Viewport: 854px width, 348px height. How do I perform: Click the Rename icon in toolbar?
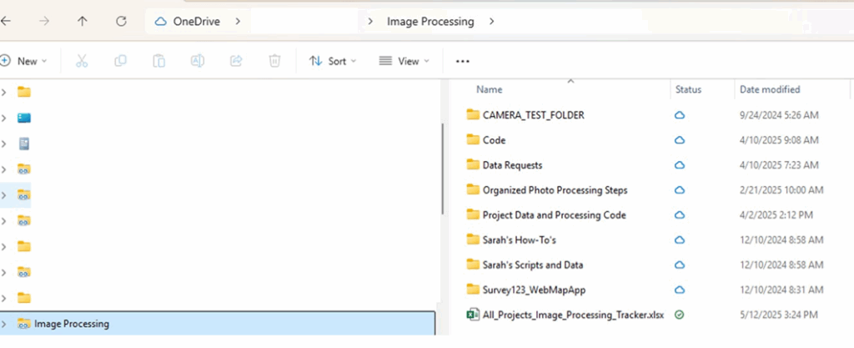tap(197, 61)
